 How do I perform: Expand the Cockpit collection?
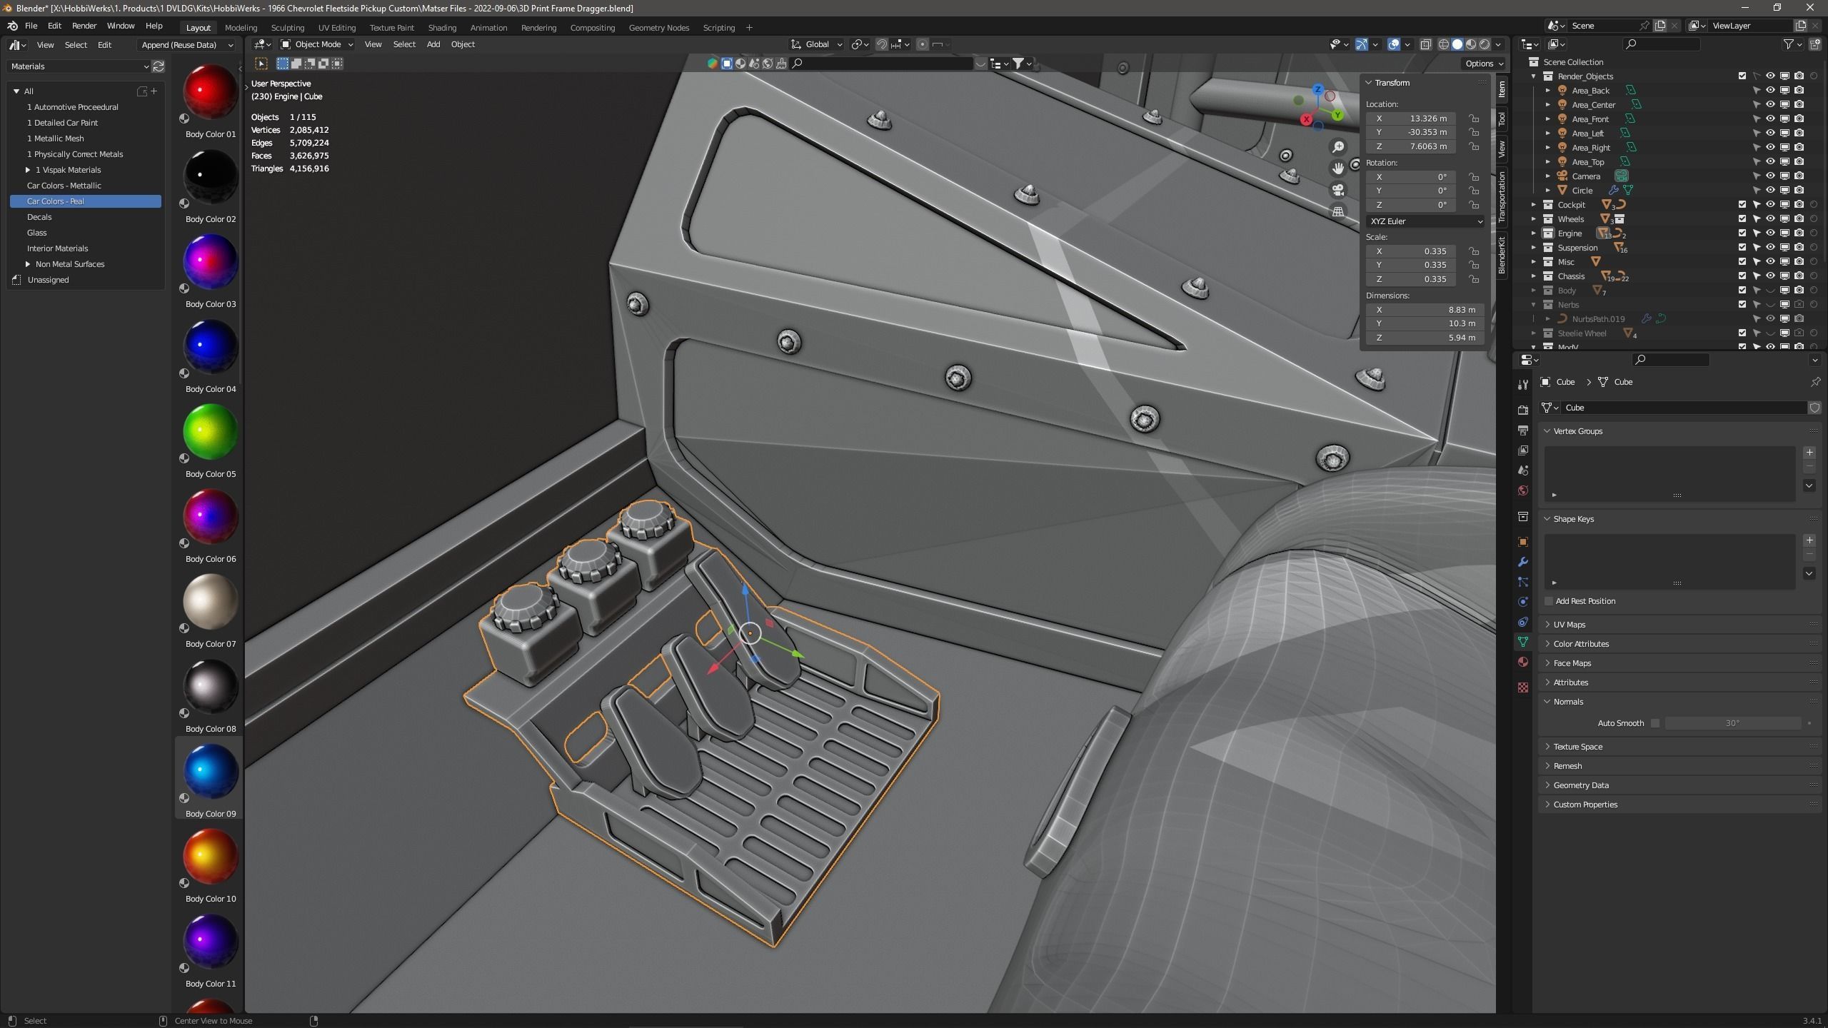click(x=1533, y=205)
